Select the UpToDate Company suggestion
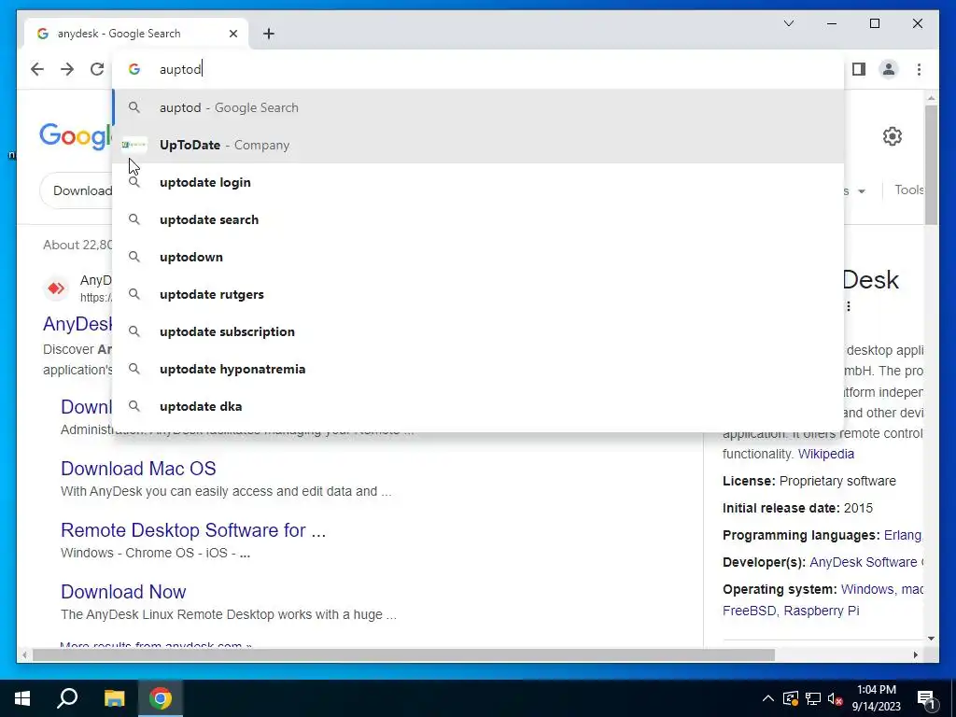This screenshot has width=956, height=717. click(x=479, y=145)
